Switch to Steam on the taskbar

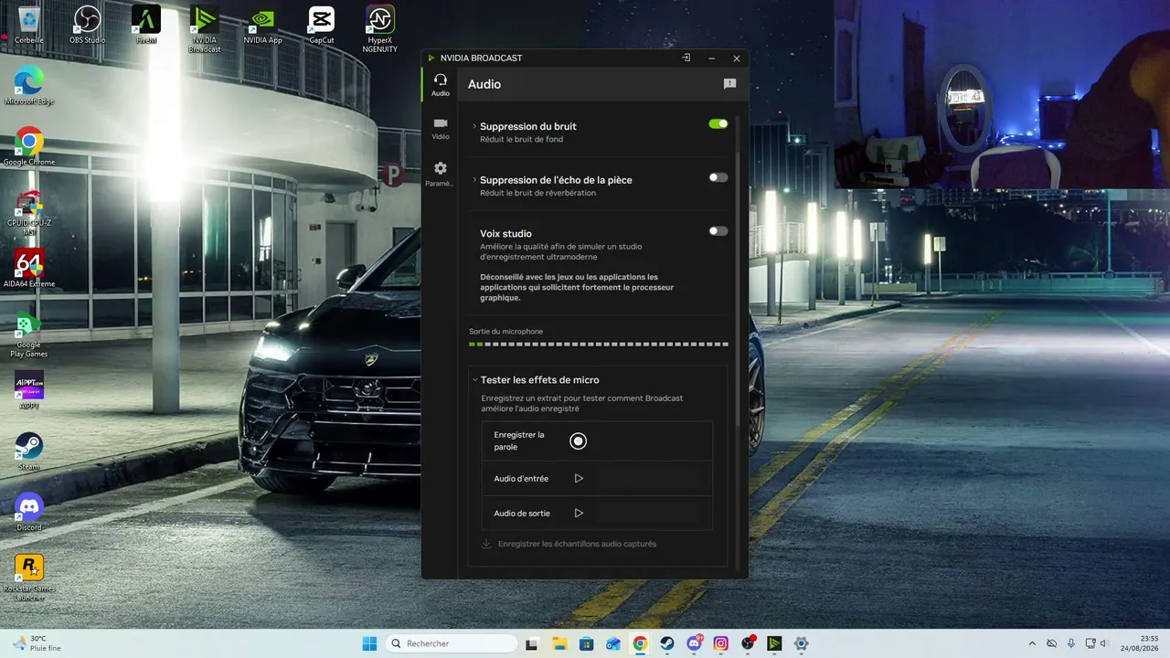[667, 643]
